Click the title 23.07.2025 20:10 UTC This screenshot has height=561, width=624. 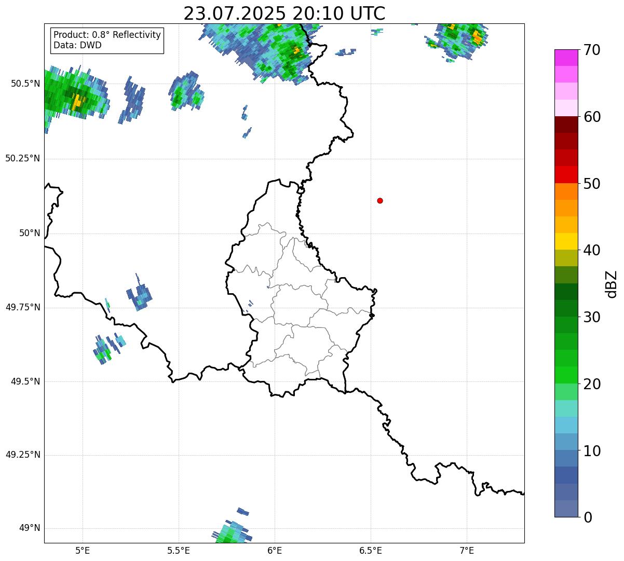284,13
